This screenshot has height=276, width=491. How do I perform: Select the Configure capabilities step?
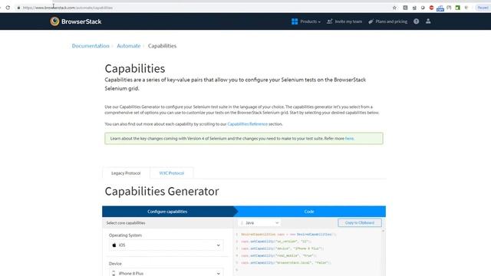click(x=167, y=212)
